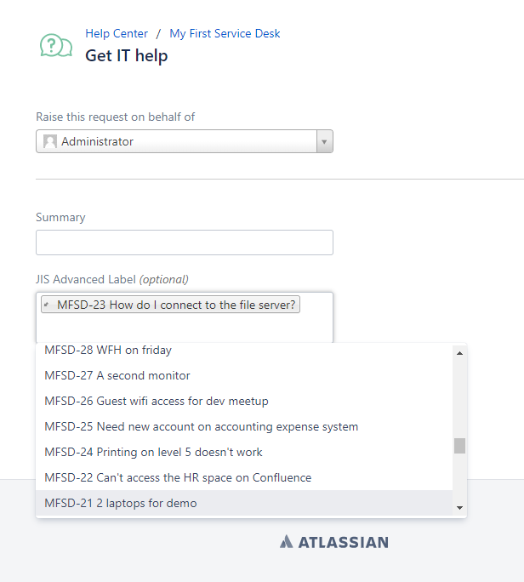Remove the MFSD-23 selected label tag

click(48, 305)
